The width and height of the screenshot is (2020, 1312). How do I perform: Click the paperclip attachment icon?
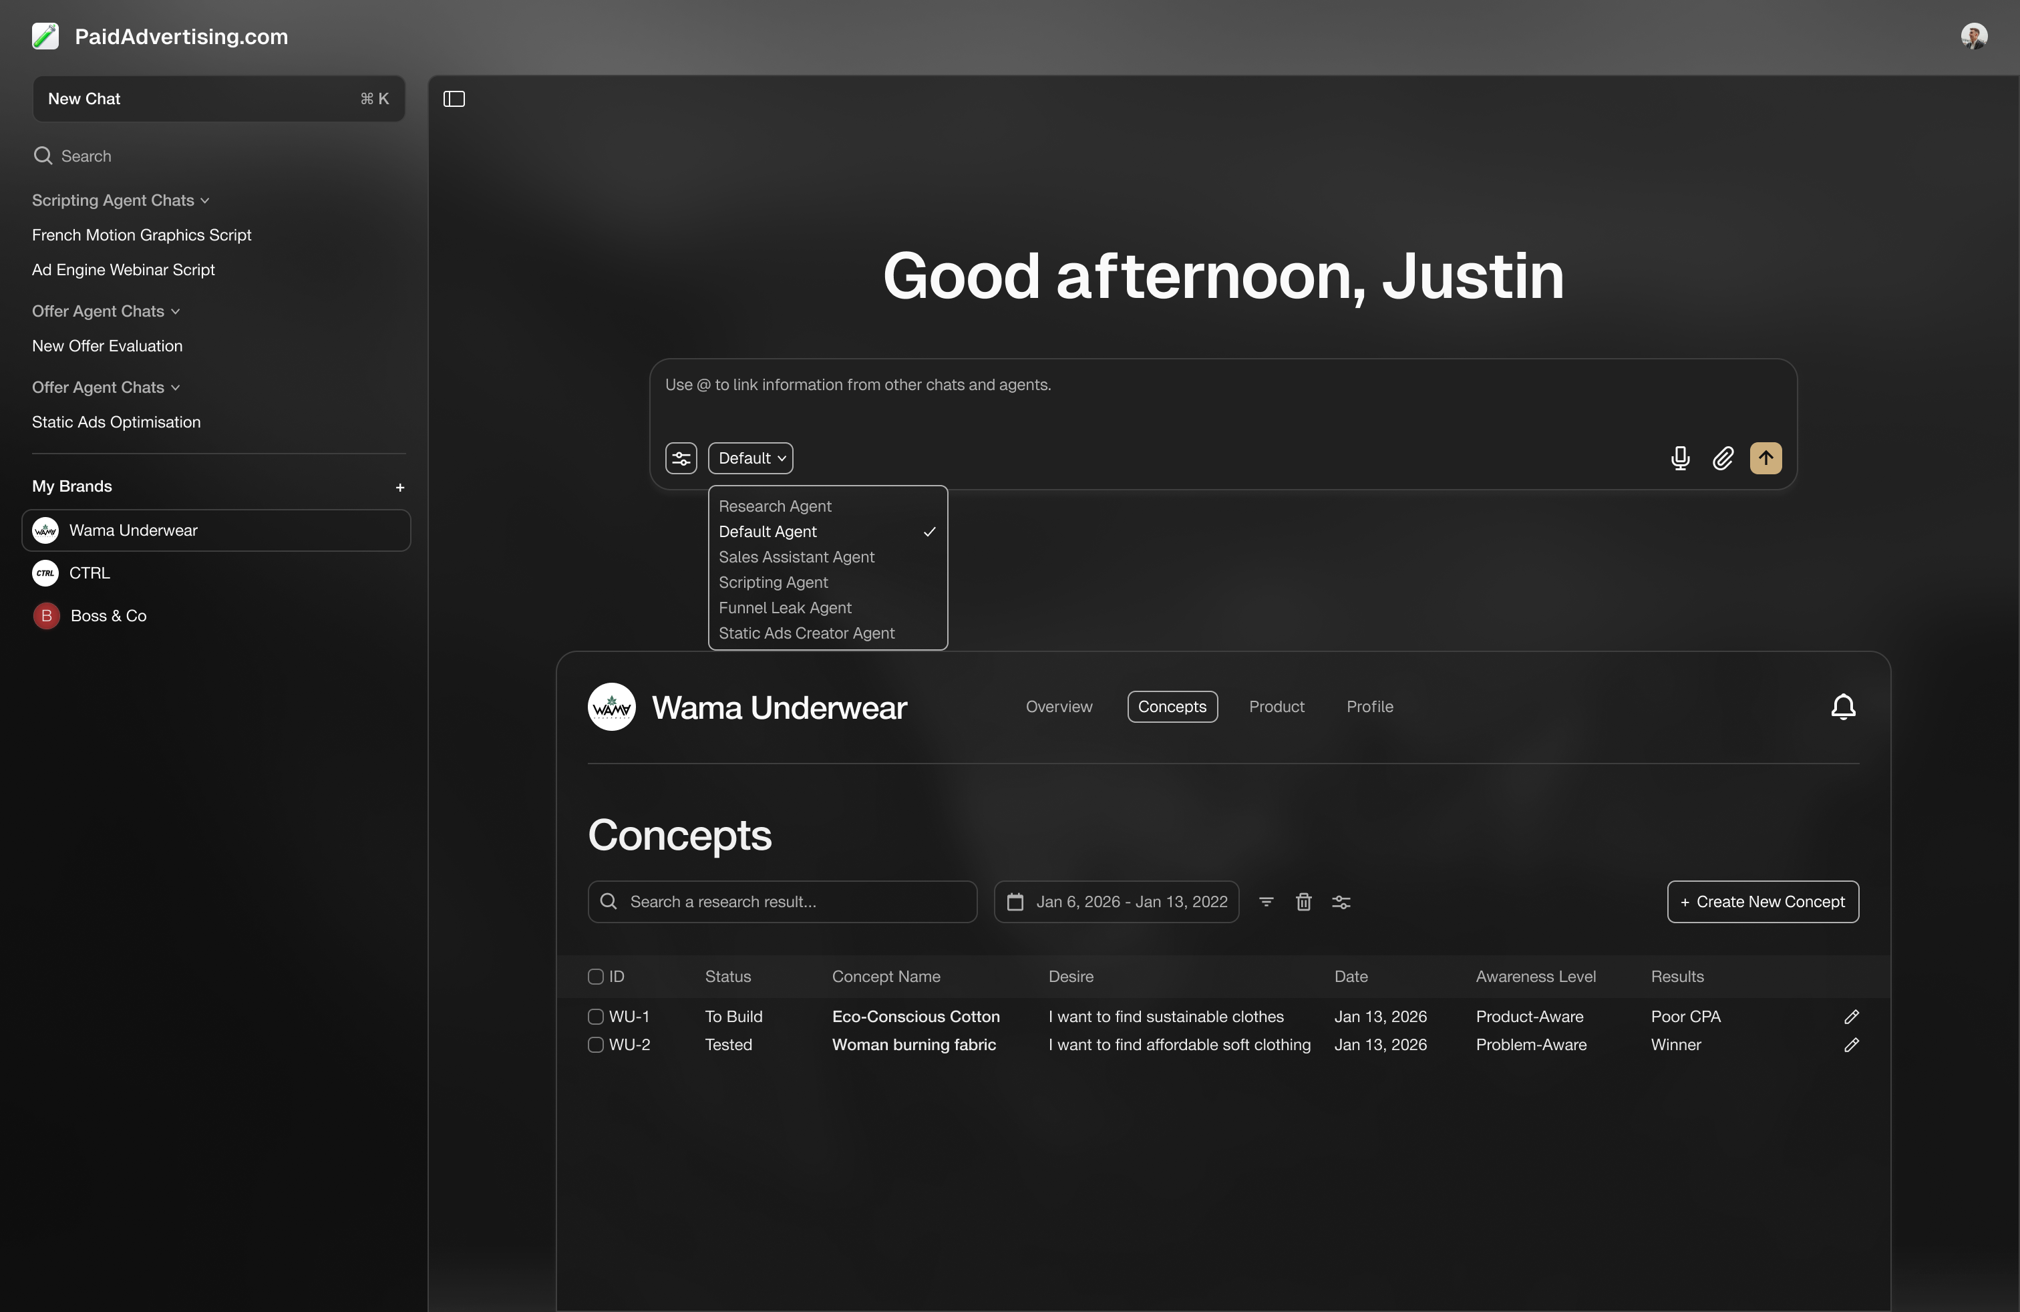point(1722,458)
